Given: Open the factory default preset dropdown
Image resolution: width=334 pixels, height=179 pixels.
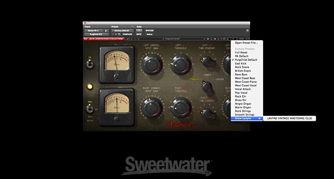Looking at the screenshot, I should click(122, 30).
